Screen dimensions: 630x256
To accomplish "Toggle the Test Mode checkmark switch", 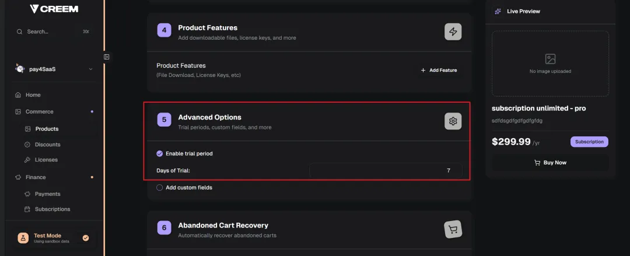I will point(86,238).
